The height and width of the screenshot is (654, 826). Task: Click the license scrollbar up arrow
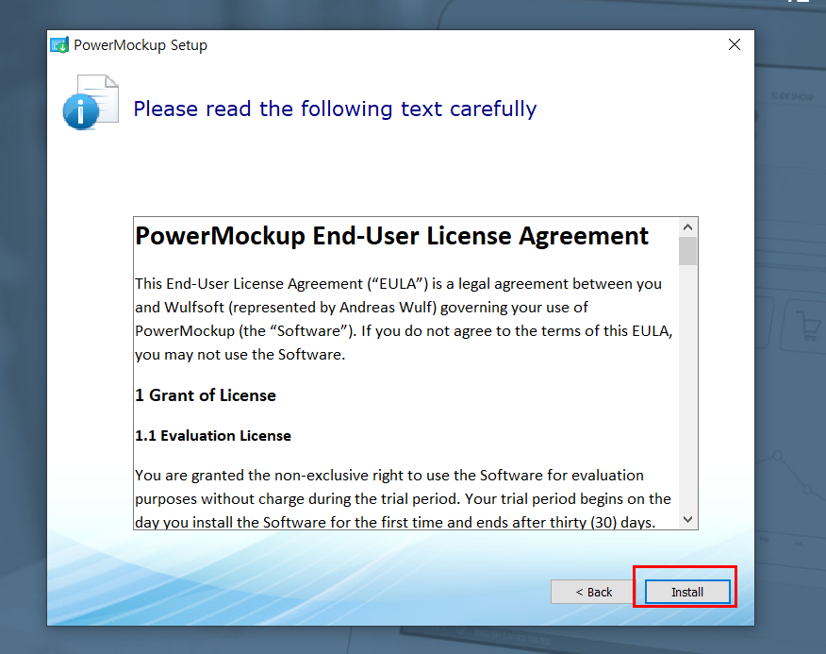pyautogui.click(x=687, y=227)
